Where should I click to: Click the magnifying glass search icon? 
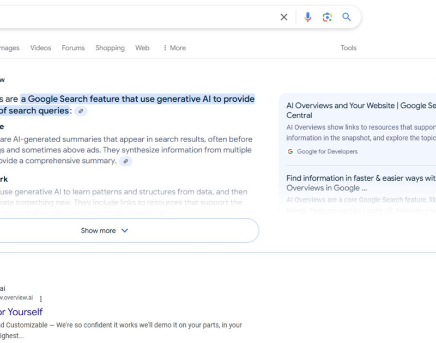point(347,17)
